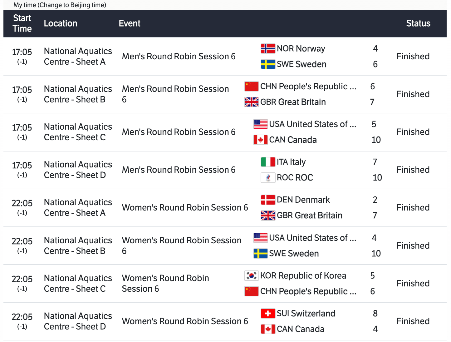Click the Switzerland flag icon
The width and height of the screenshot is (451, 342).
pyautogui.click(x=268, y=313)
